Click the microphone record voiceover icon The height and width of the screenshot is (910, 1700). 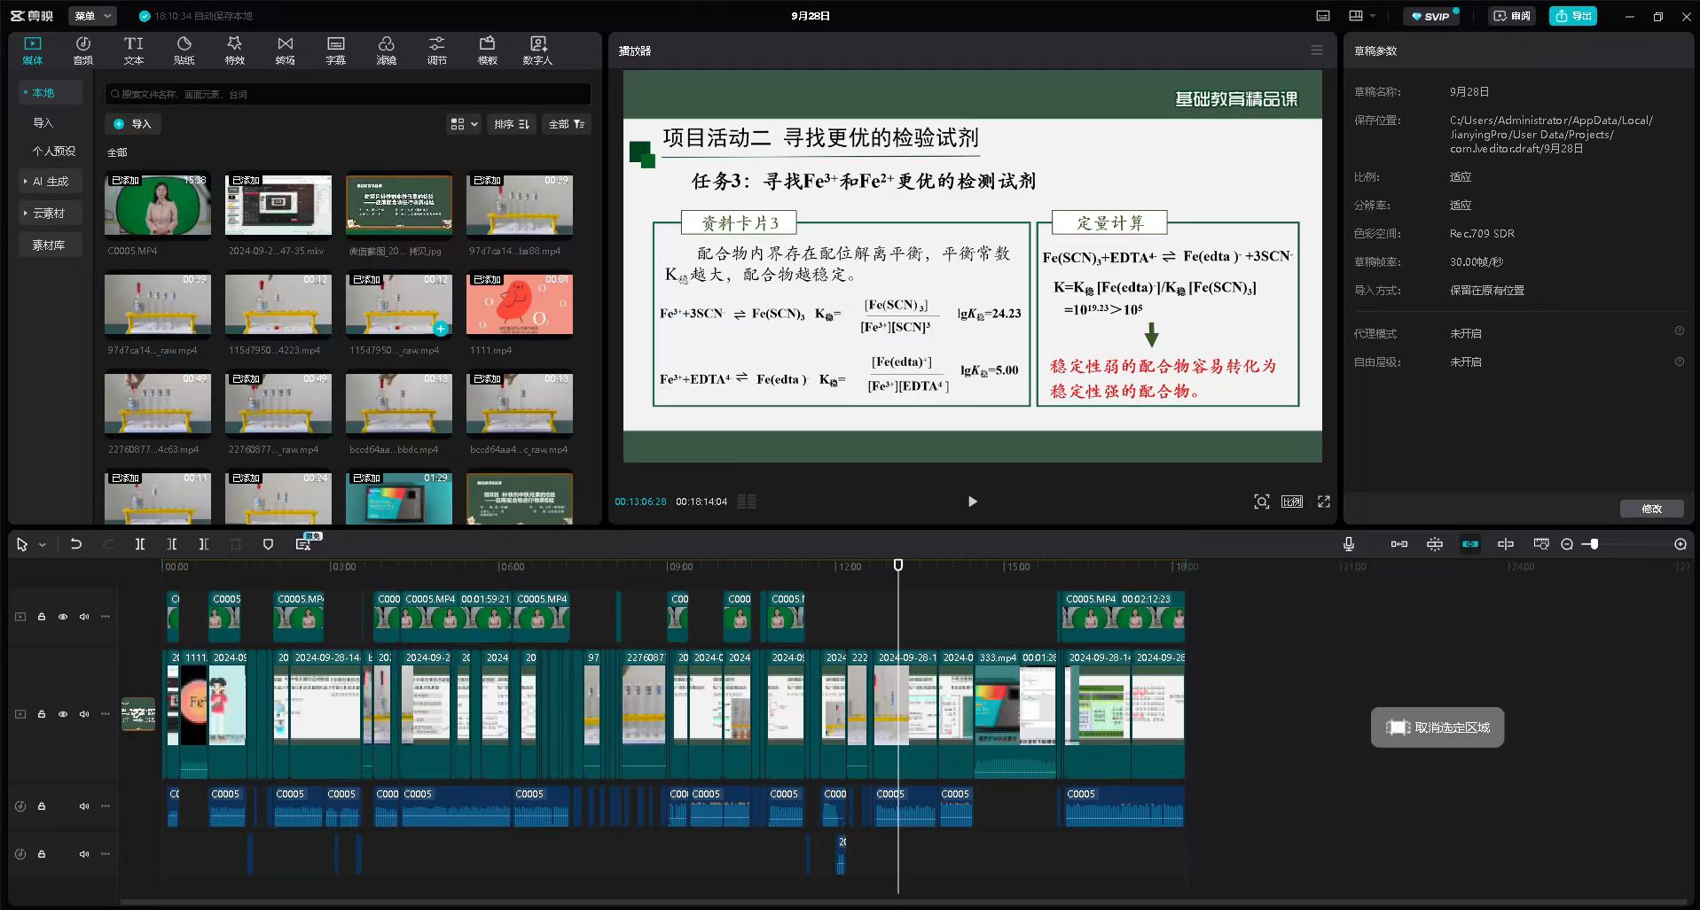(1348, 544)
